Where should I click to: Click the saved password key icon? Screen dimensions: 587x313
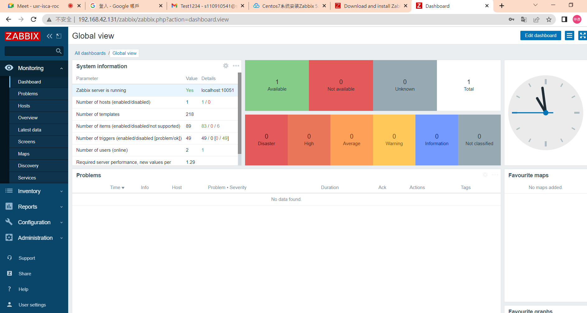pyautogui.click(x=511, y=20)
